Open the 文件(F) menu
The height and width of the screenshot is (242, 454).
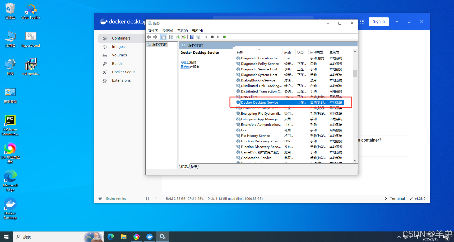click(x=153, y=31)
